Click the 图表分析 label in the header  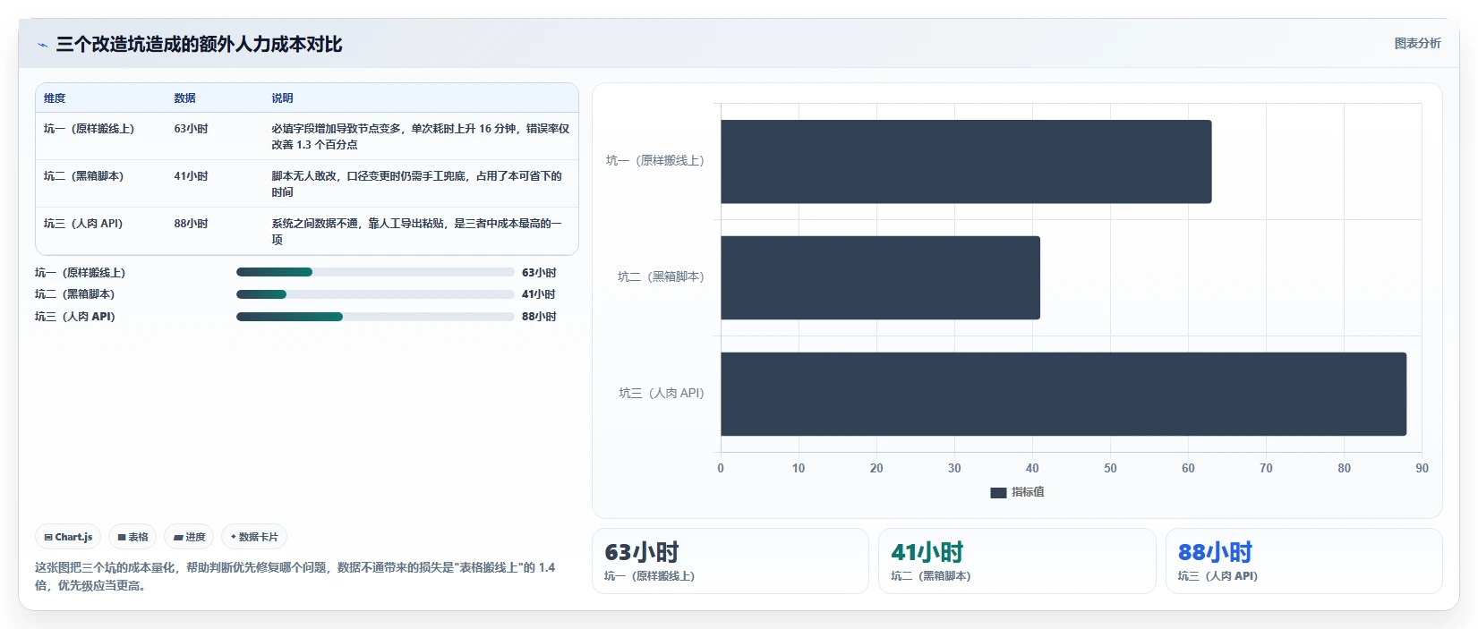coord(1417,43)
